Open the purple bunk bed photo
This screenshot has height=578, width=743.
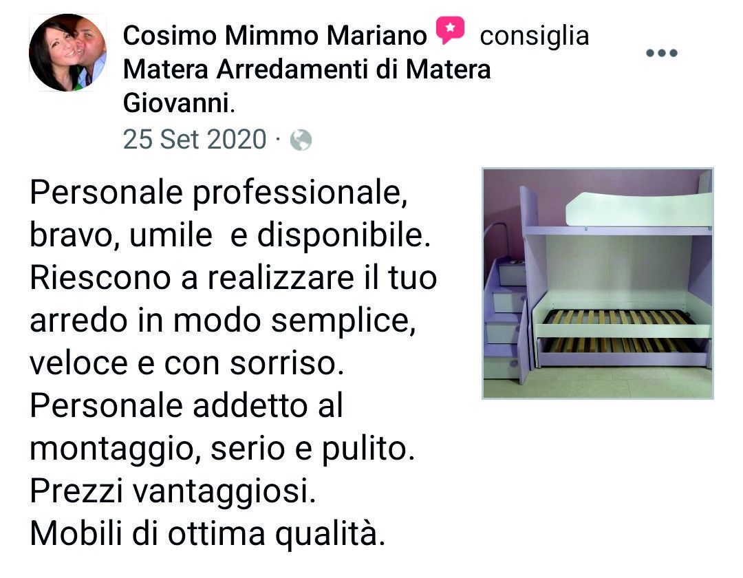pyautogui.click(x=598, y=283)
